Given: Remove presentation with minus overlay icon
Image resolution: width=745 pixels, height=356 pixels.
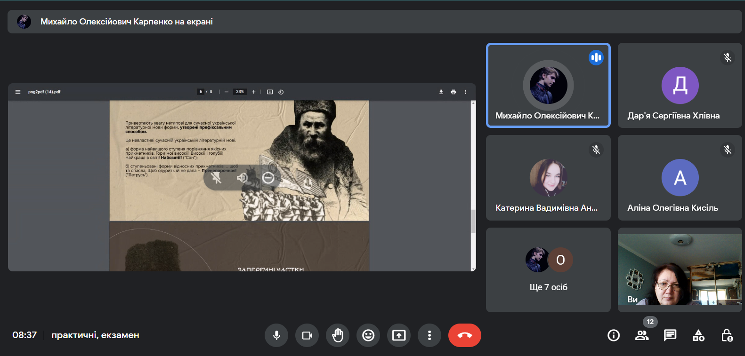Looking at the screenshot, I should [x=268, y=178].
